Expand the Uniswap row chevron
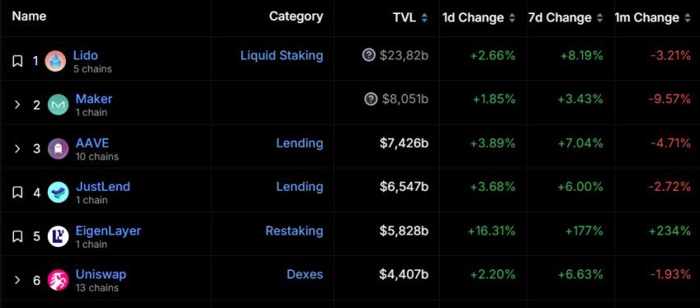Image resolution: width=700 pixels, height=308 pixels. click(x=17, y=280)
